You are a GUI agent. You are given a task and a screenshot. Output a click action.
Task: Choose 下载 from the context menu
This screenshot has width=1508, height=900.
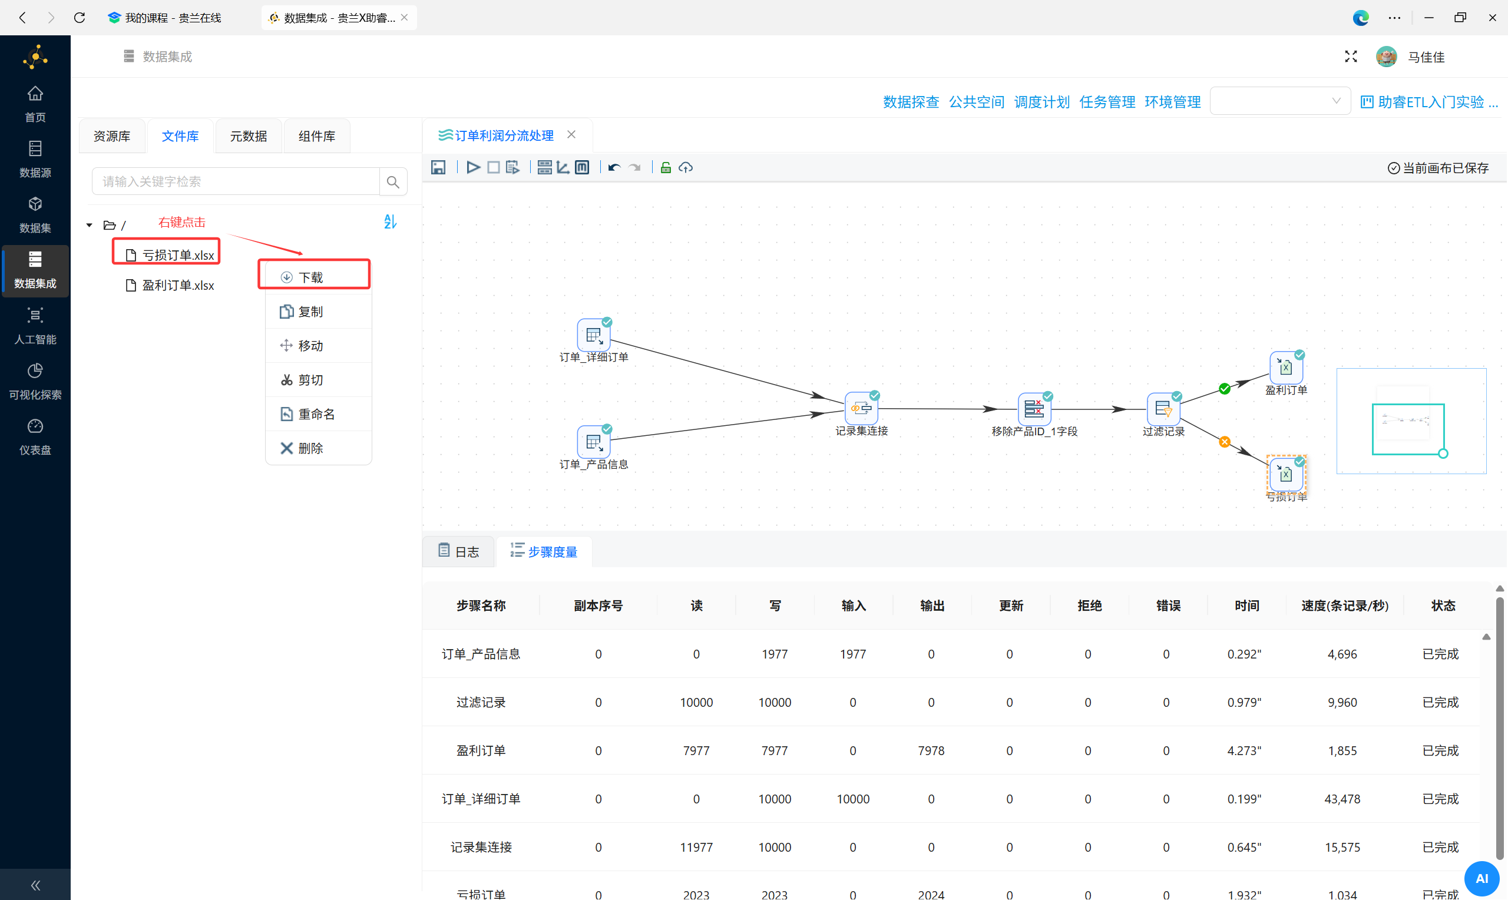click(318, 277)
